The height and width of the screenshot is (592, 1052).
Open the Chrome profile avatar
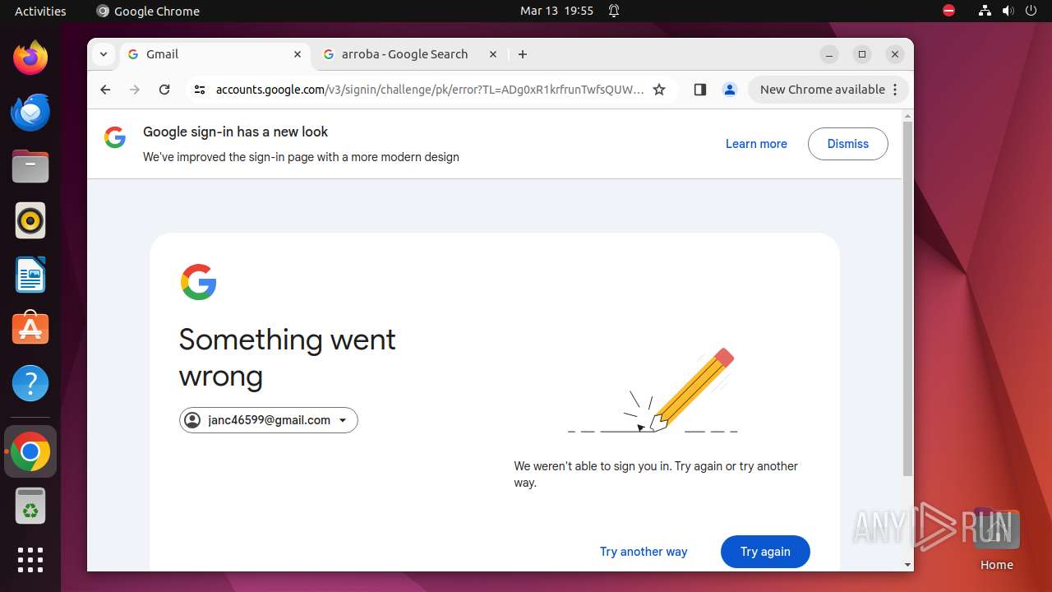[729, 90]
